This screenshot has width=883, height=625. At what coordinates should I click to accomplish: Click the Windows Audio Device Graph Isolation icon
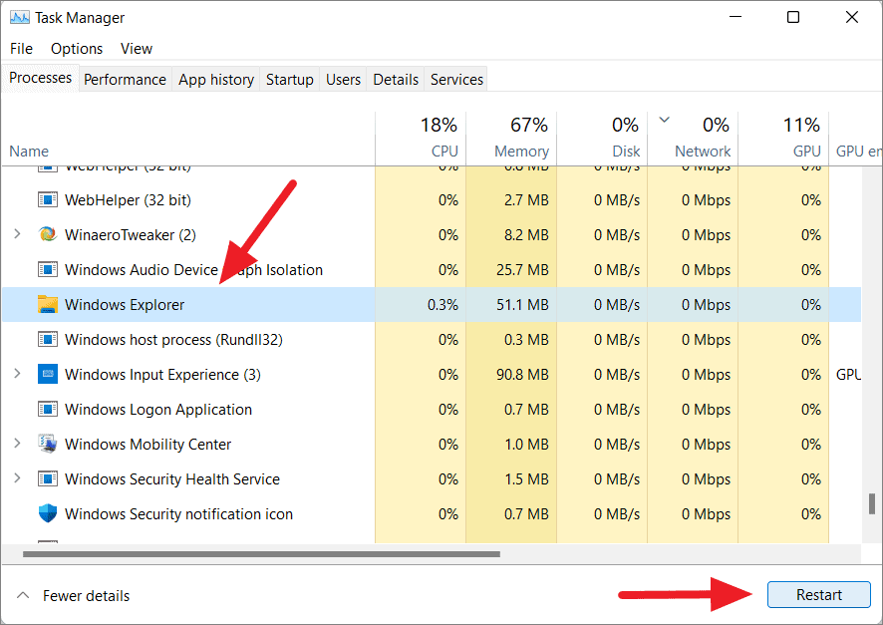(48, 270)
